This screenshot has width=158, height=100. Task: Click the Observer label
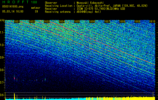pyautogui.click(x=51, y=3)
